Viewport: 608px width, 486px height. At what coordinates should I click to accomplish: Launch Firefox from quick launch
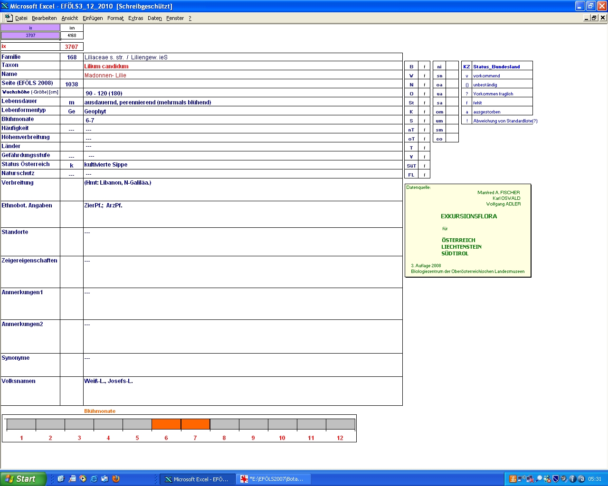point(116,479)
